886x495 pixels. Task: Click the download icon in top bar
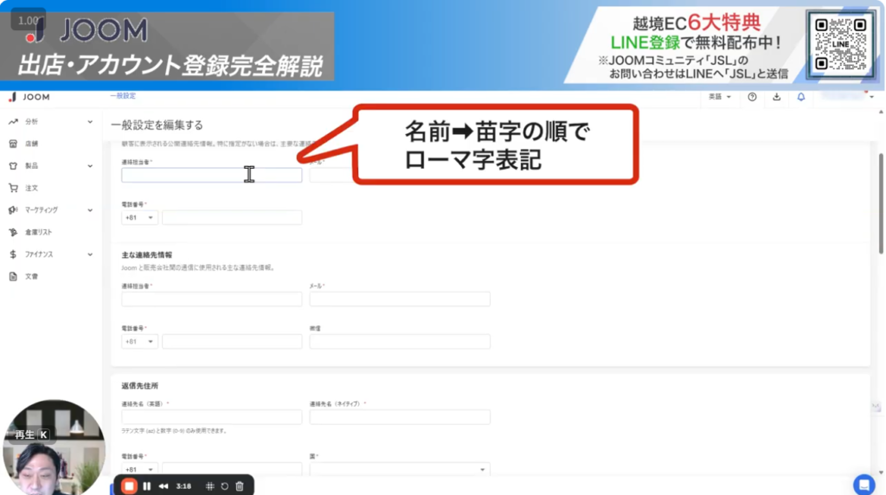pos(776,97)
